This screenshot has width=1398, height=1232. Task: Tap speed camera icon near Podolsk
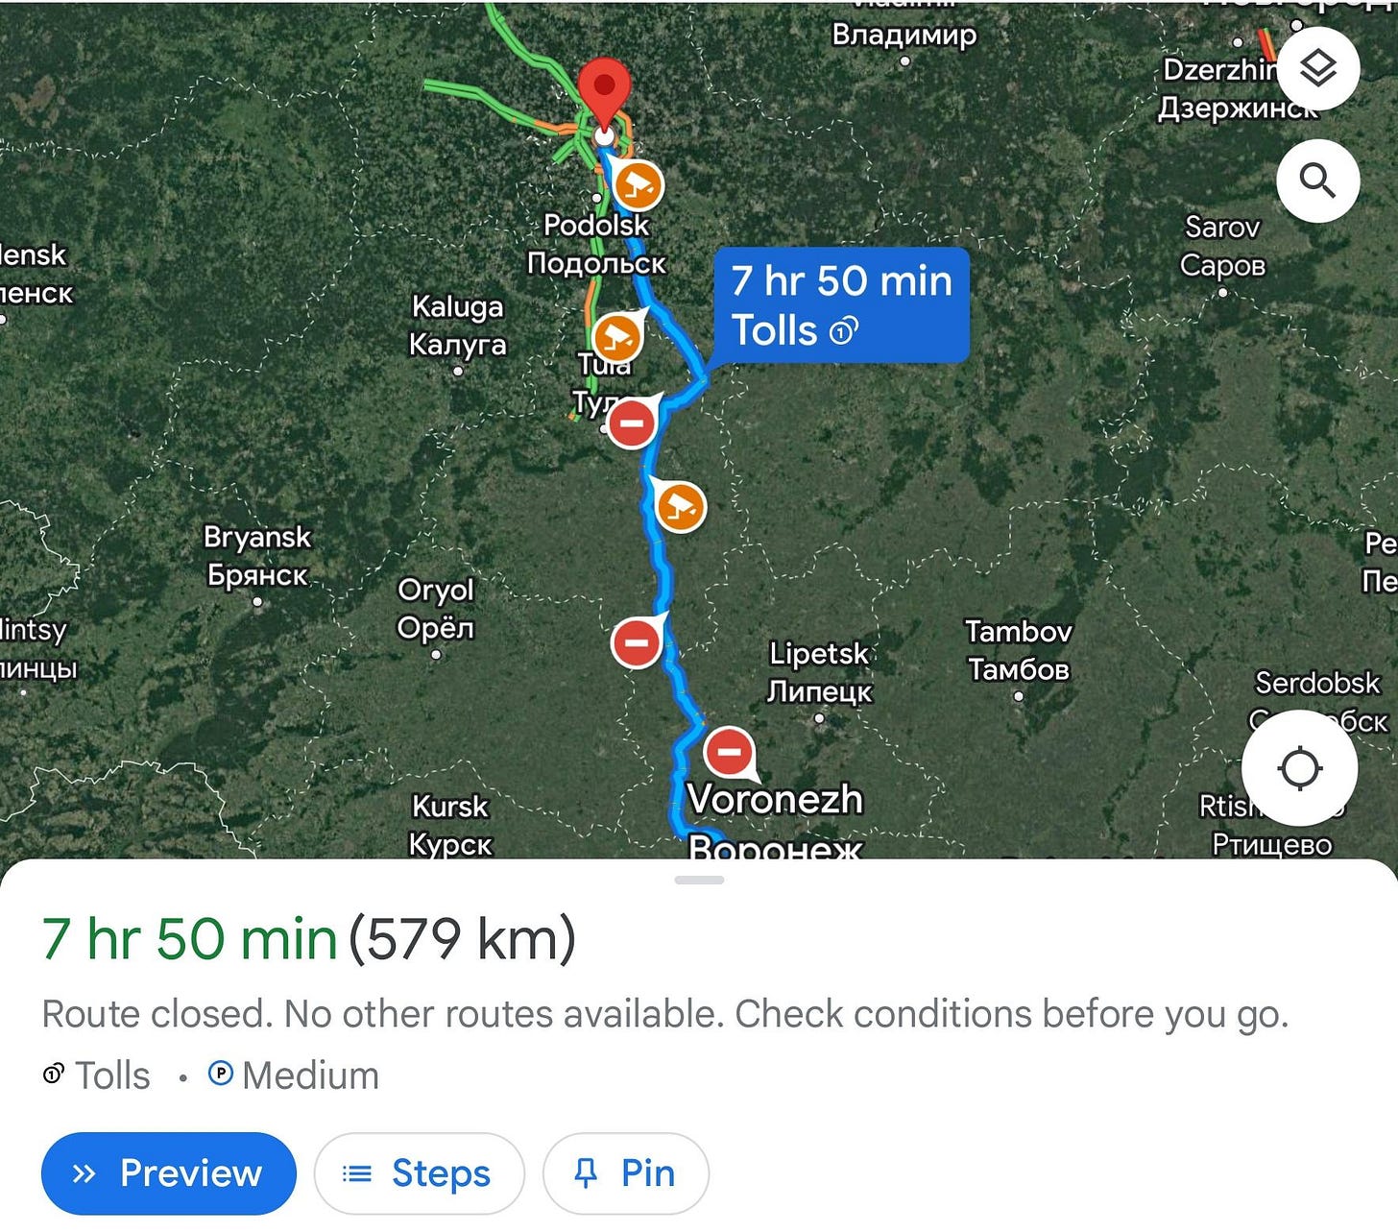(x=638, y=185)
